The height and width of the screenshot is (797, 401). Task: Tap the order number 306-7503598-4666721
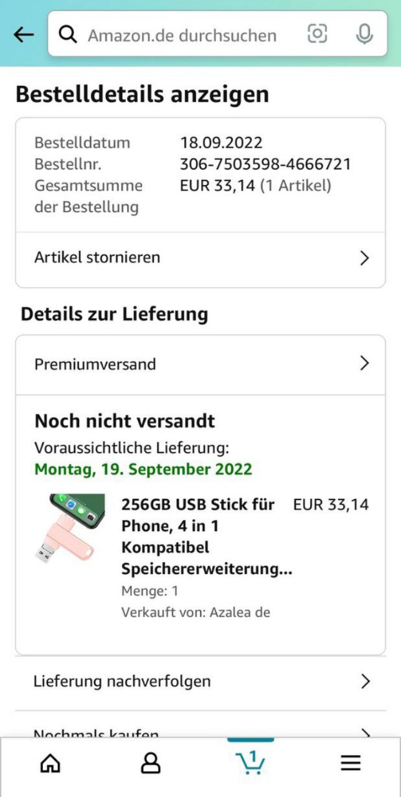point(265,164)
